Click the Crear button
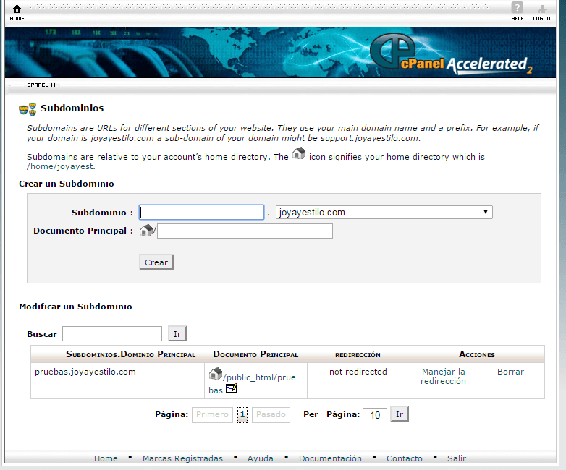The width and height of the screenshot is (566, 470). [x=156, y=262]
